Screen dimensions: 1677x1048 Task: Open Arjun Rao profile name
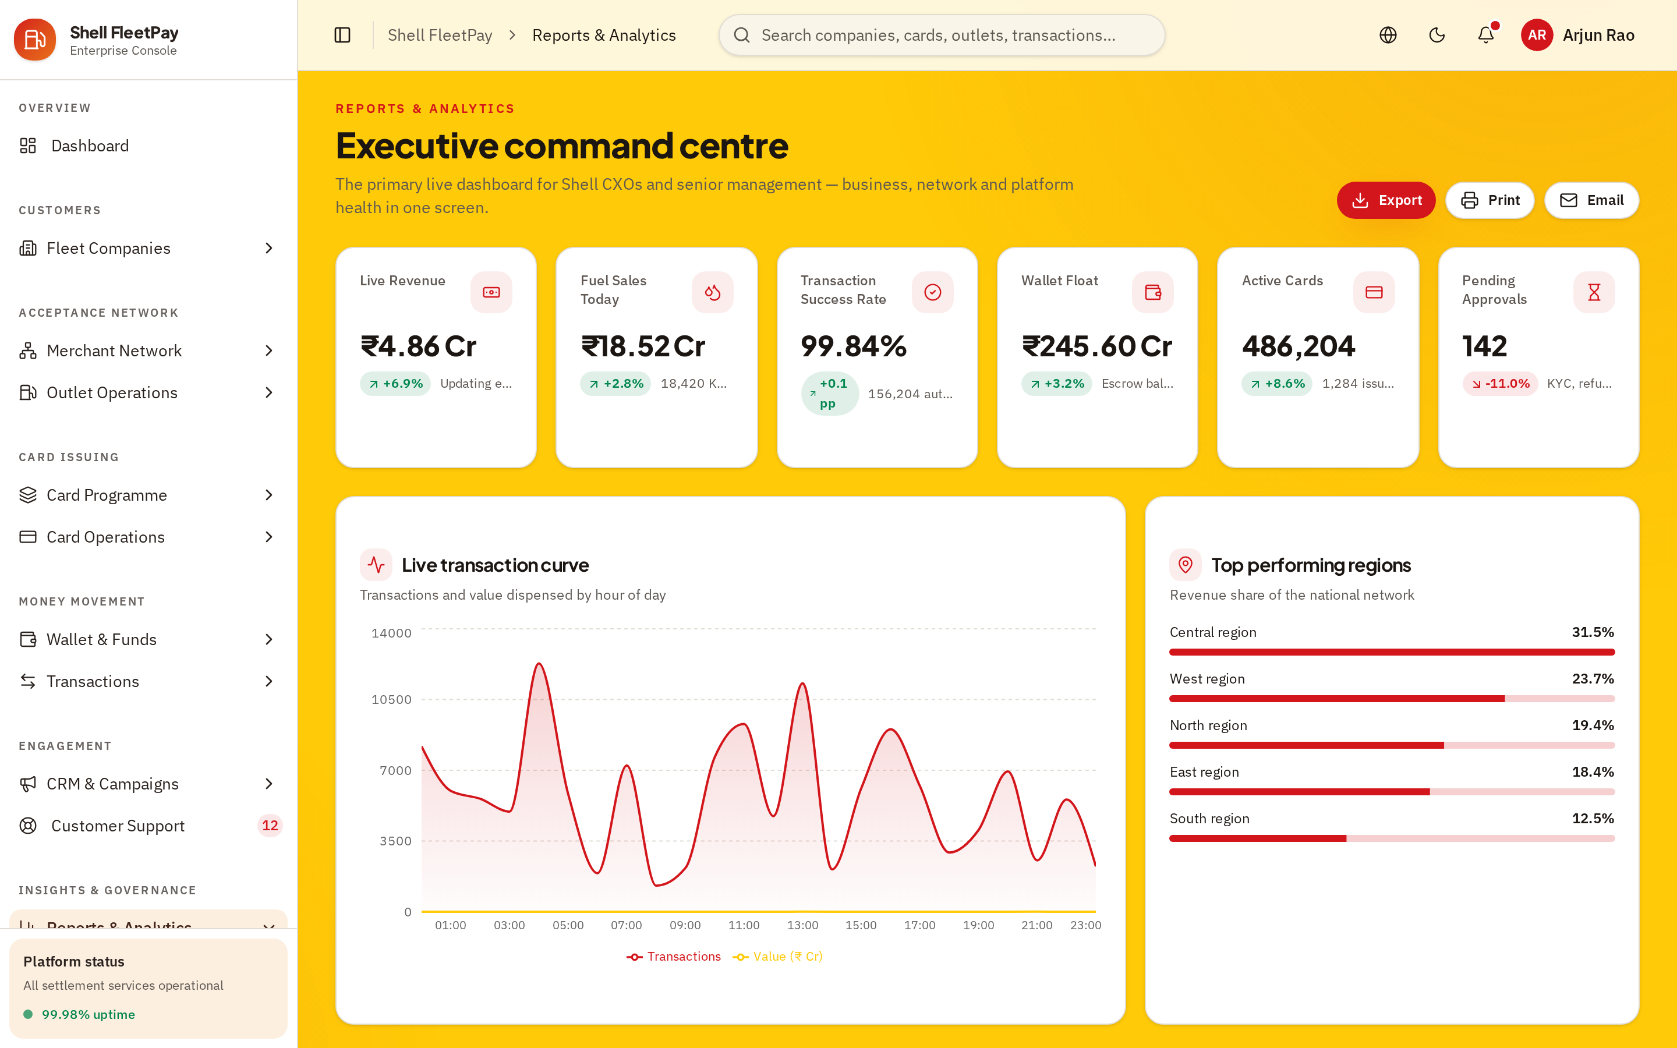pyautogui.click(x=1599, y=36)
